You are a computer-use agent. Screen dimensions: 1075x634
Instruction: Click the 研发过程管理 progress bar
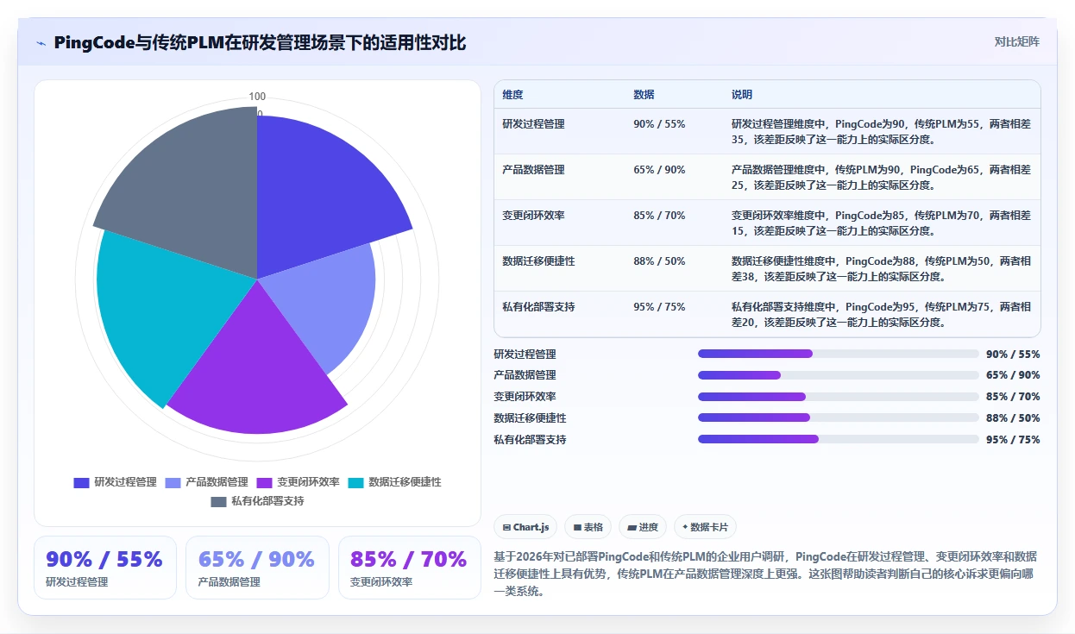839,354
